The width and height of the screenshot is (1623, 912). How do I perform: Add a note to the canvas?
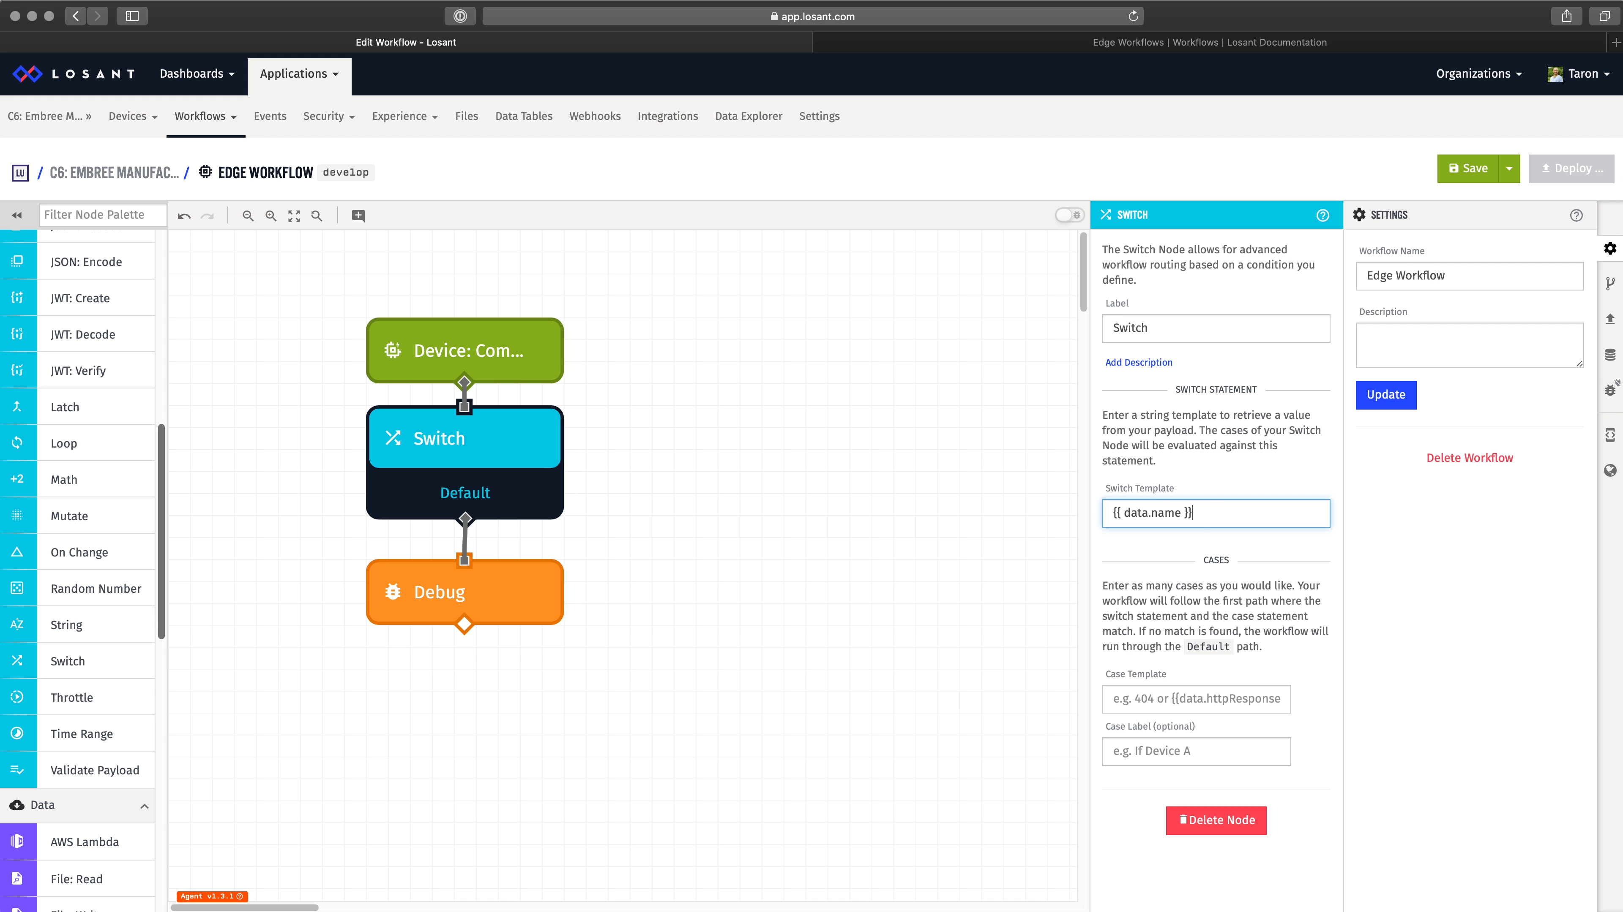click(358, 216)
